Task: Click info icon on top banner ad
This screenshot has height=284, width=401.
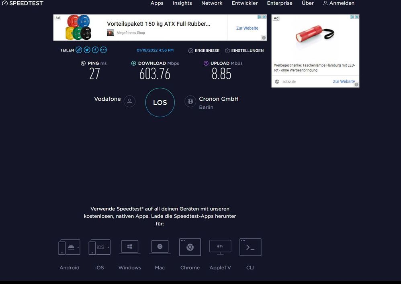Action: click(x=264, y=38)
